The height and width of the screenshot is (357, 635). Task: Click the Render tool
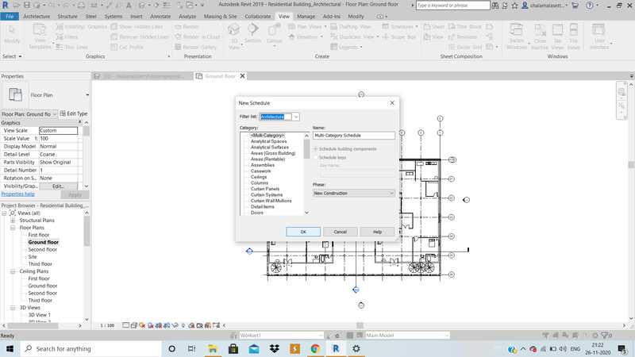coord(187,27)
